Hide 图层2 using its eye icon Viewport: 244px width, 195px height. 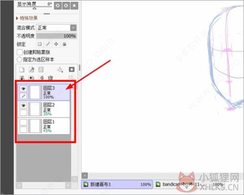tap(23, 106)
